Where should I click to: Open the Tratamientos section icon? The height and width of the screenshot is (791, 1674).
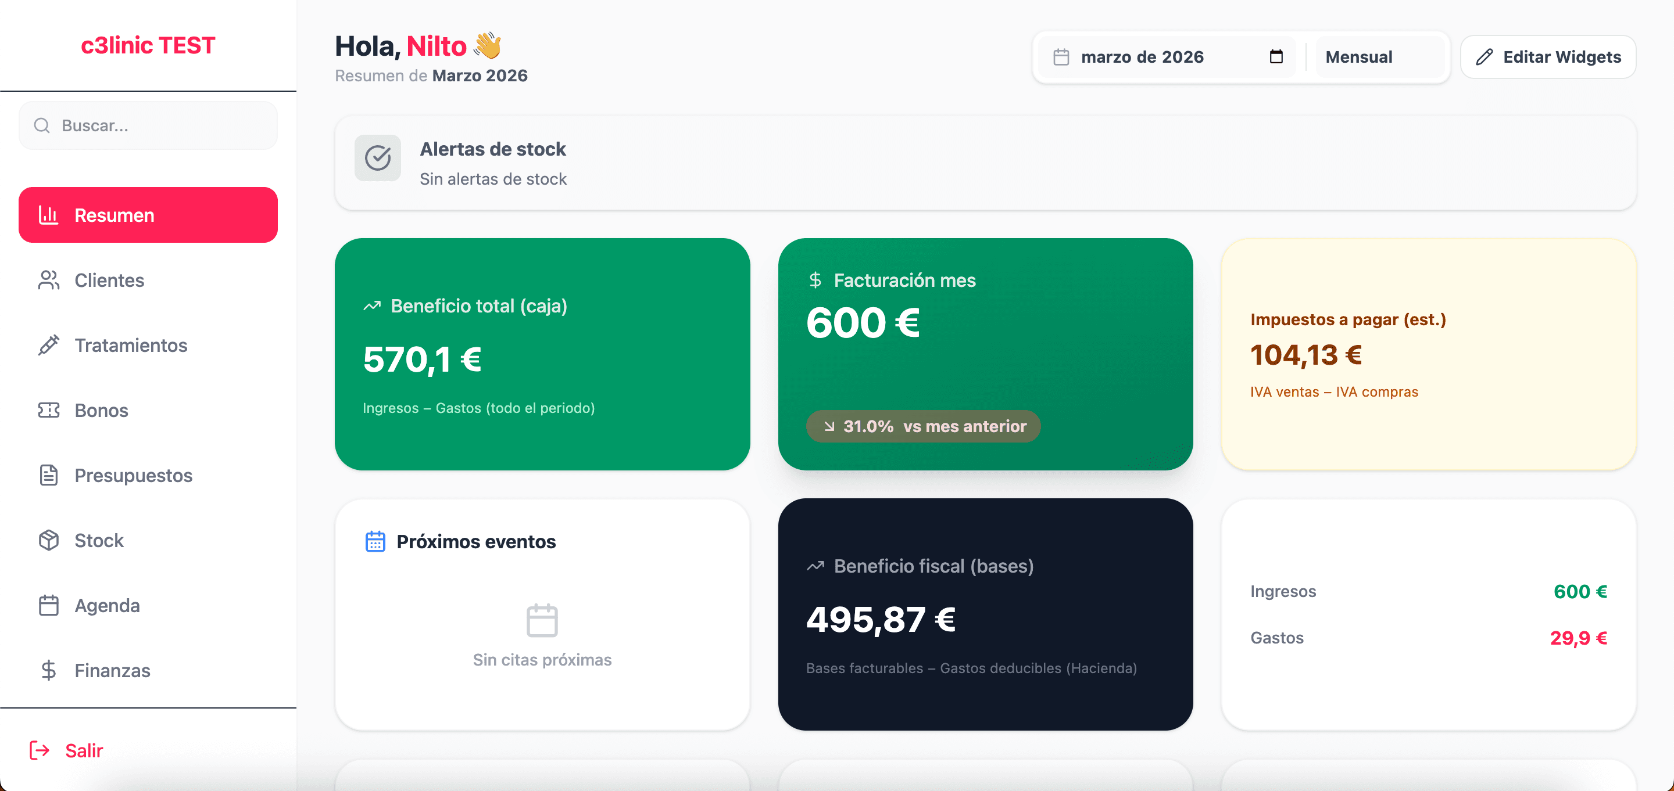pos(48,345)
